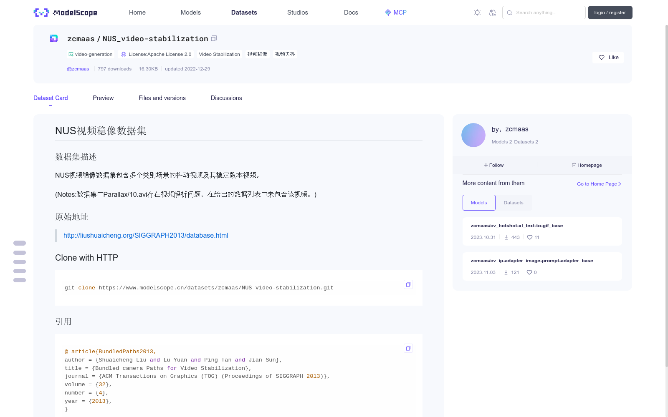
Task: Click the 797 downloads text
Action: click(115, 69)
